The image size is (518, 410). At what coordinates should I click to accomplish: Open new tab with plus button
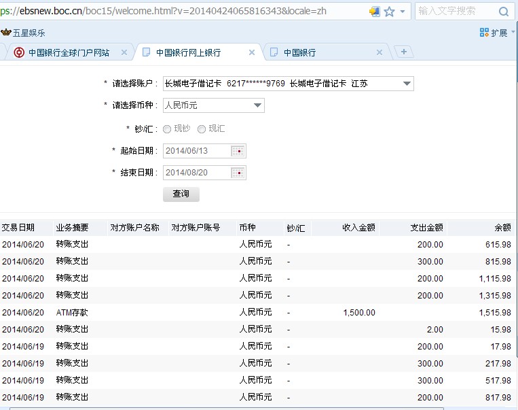click(403, 52)
